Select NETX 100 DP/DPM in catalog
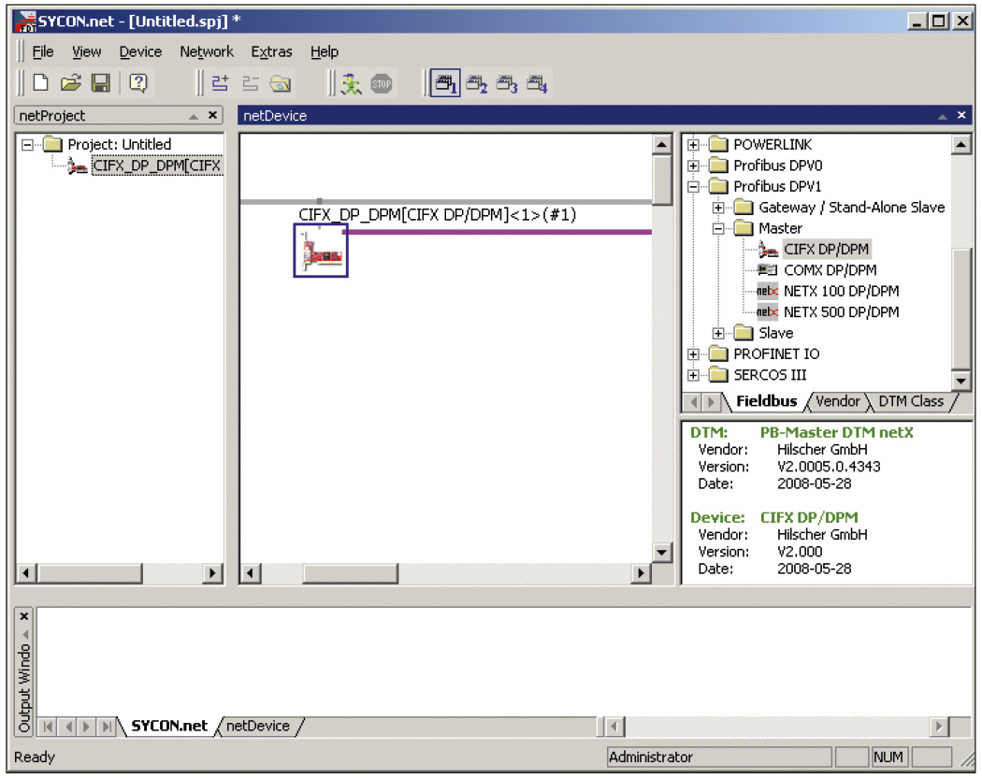982x779 pixels. point(841,291)
